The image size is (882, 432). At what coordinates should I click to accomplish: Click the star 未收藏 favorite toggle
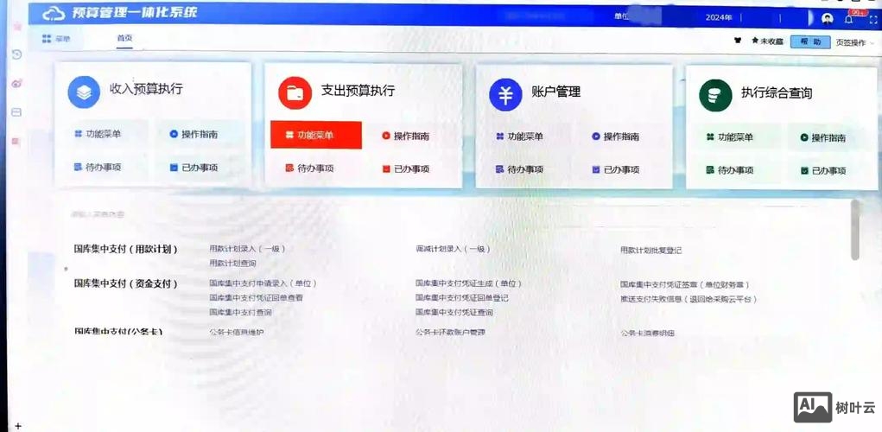[x=767, y=41]
